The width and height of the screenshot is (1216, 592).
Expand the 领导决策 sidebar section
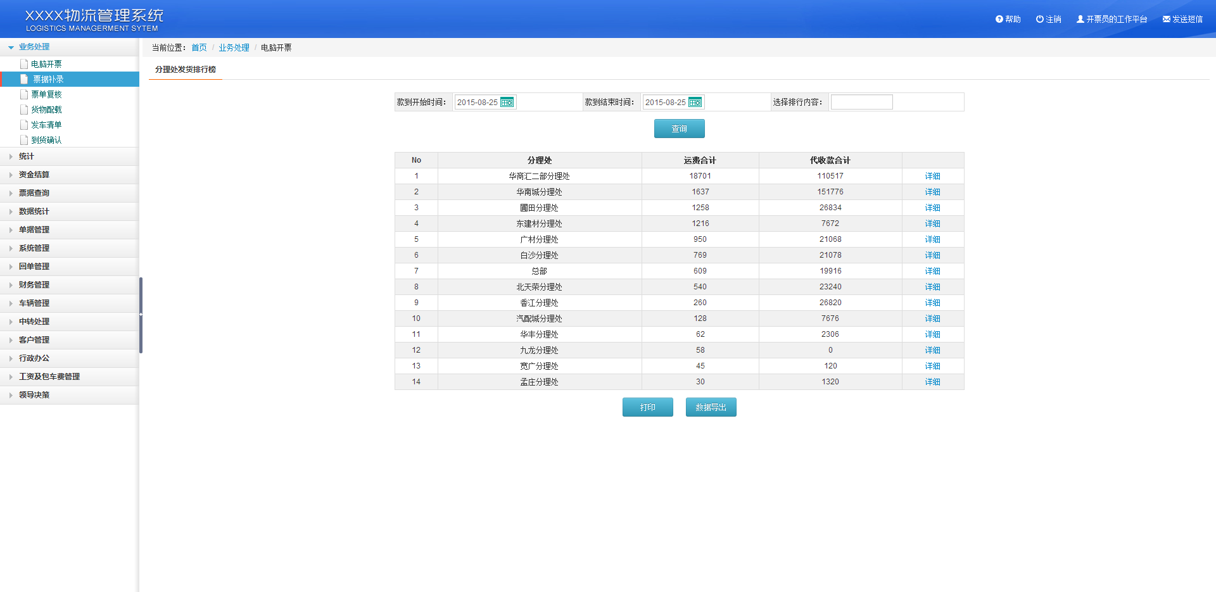[x=69, y=395]
